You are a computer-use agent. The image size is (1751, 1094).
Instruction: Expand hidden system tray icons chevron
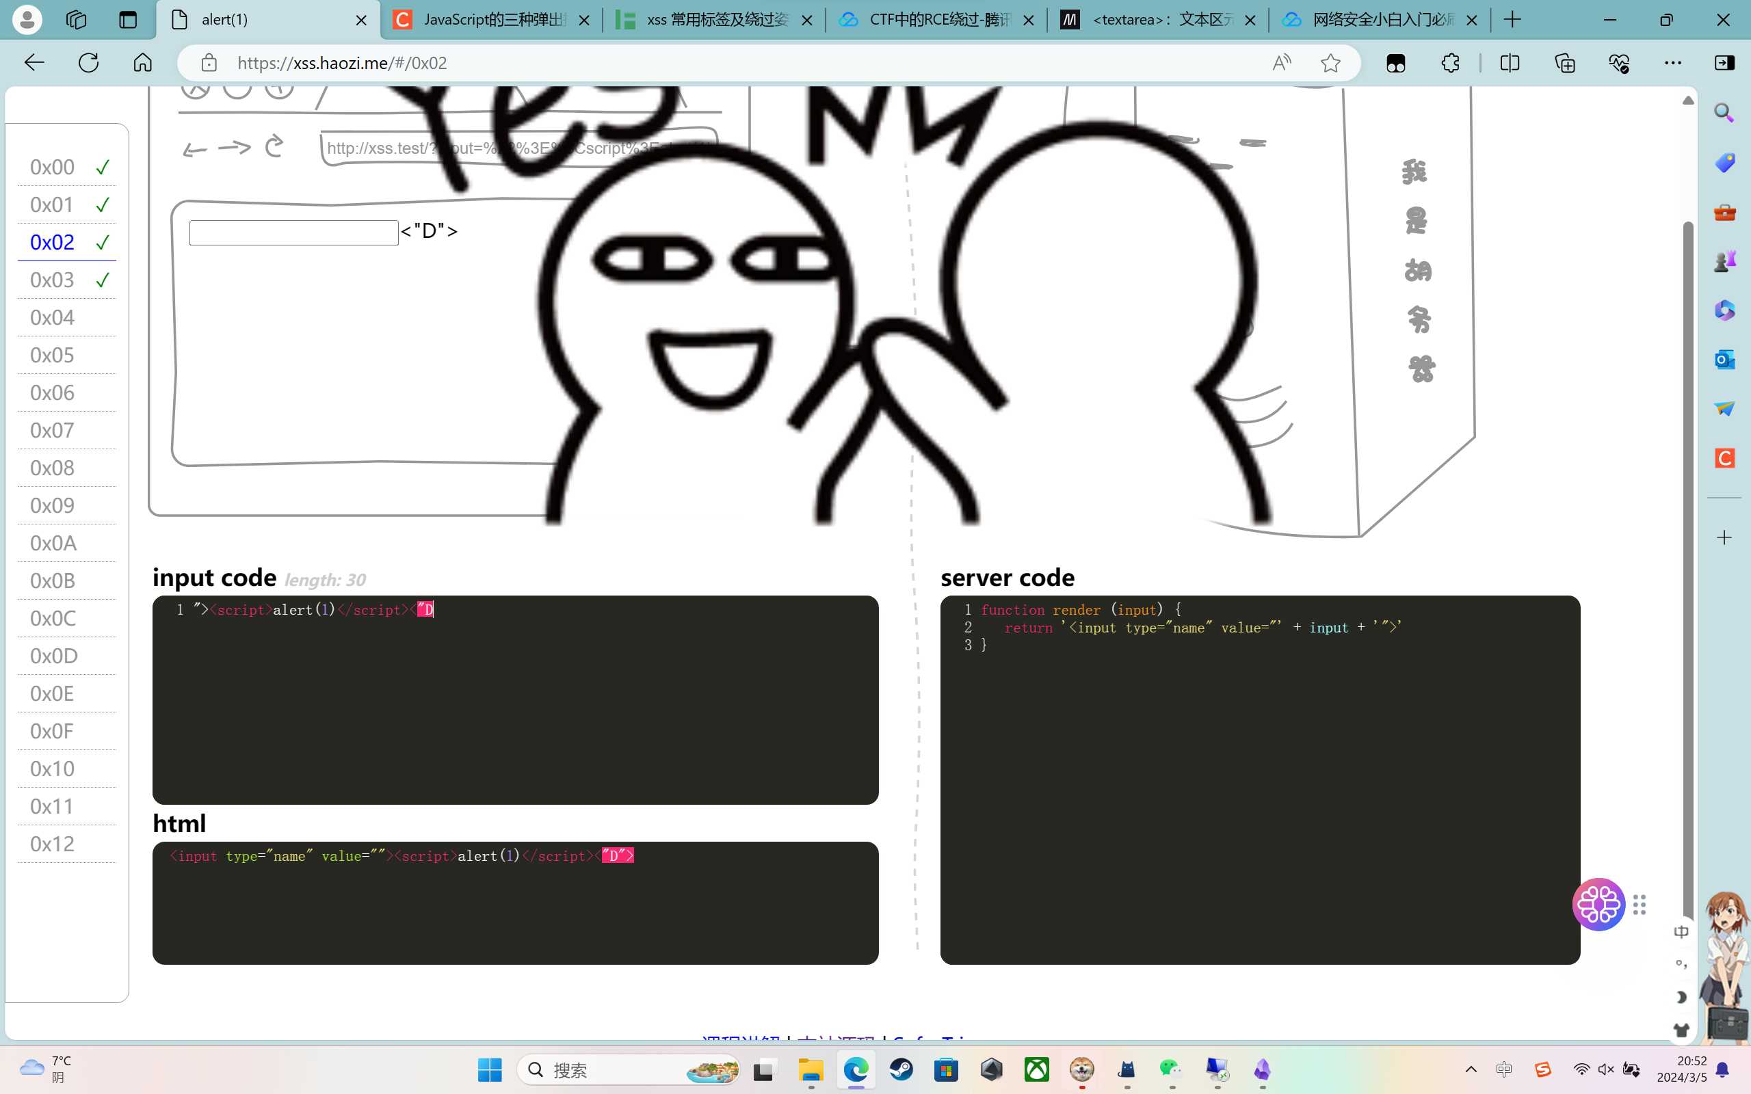tap(1471, 1069)
